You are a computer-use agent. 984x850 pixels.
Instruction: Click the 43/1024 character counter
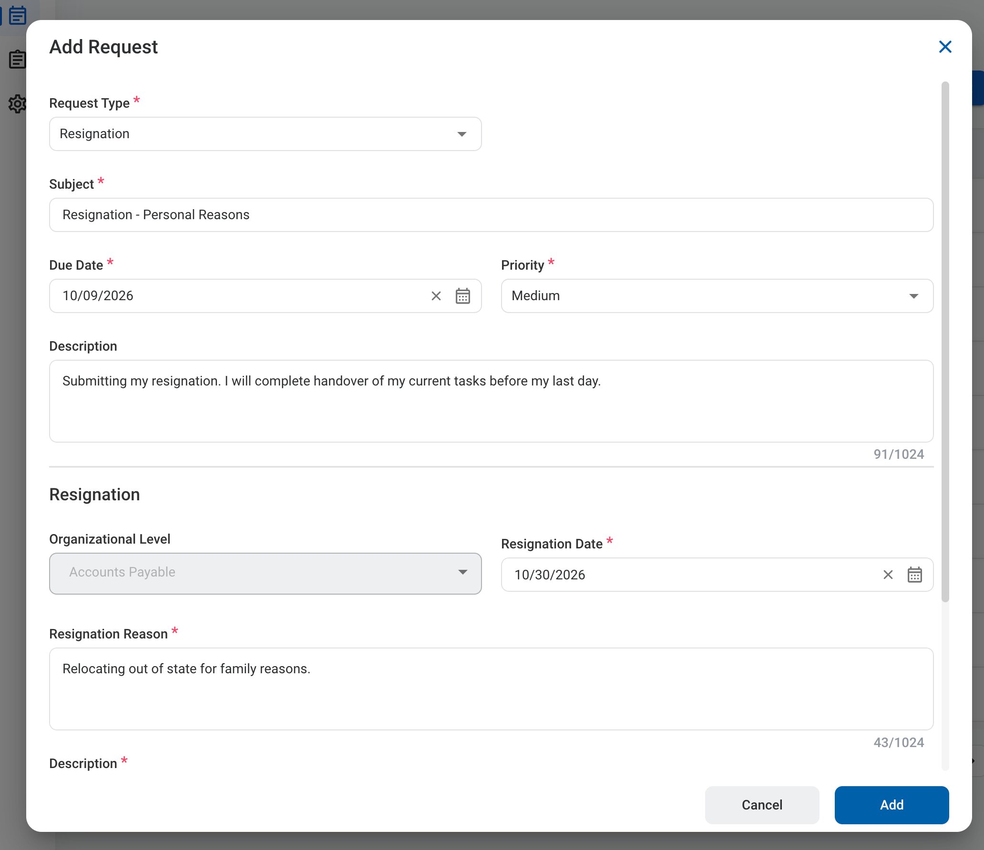click(898, 742)
